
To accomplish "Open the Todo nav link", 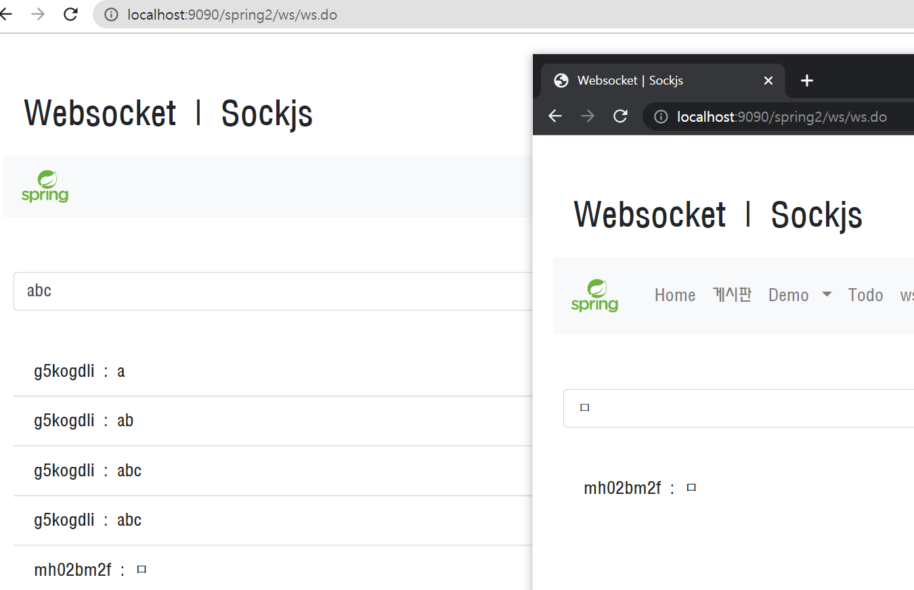I will pyautogui.click(x=865, y=295).
